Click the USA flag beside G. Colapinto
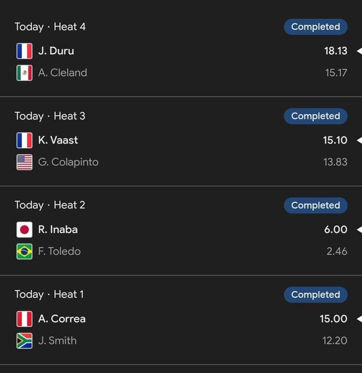 tap(24, 162)
